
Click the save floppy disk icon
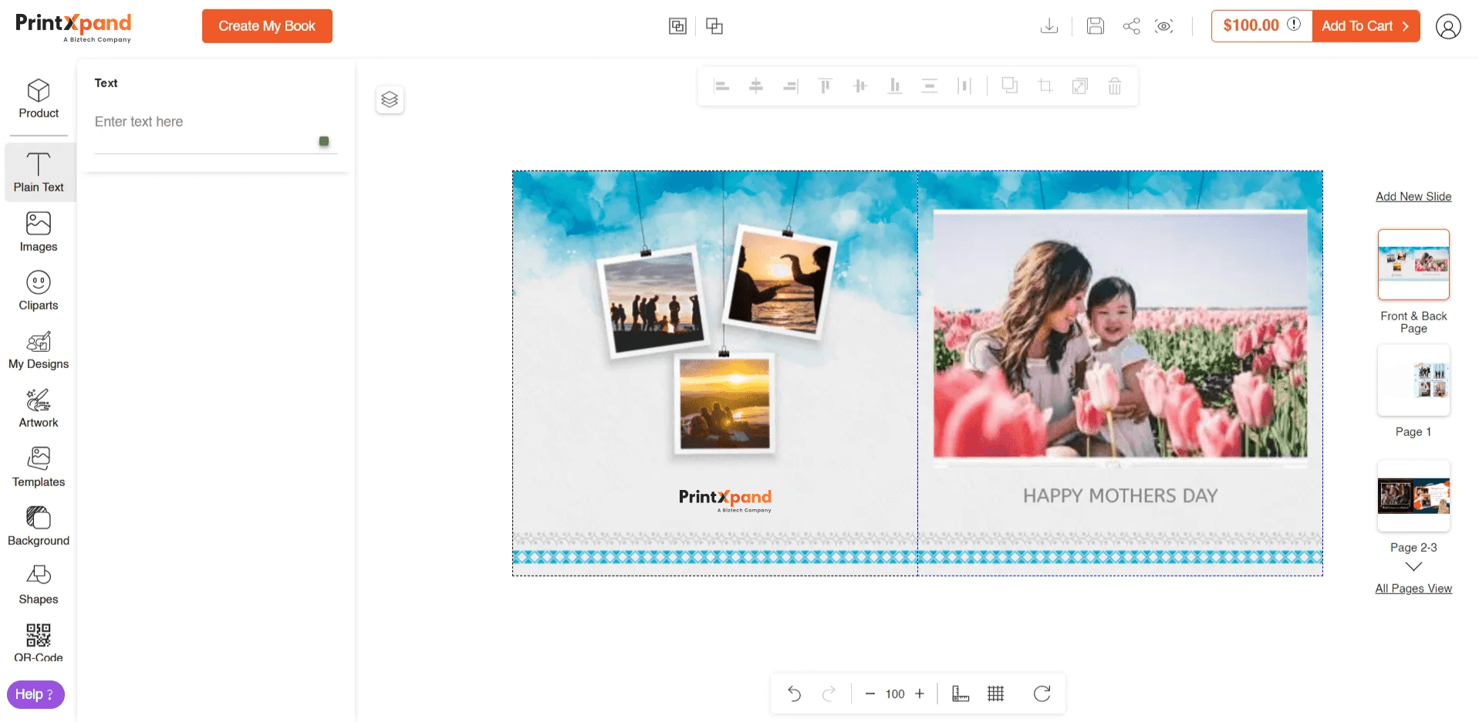[x=1095, y=26]
